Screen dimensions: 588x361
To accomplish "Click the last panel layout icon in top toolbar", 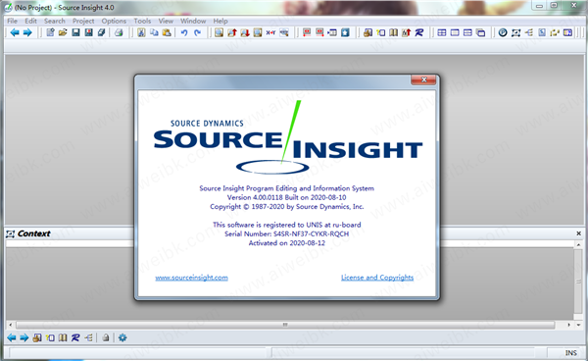I will (x=567, y=32).
